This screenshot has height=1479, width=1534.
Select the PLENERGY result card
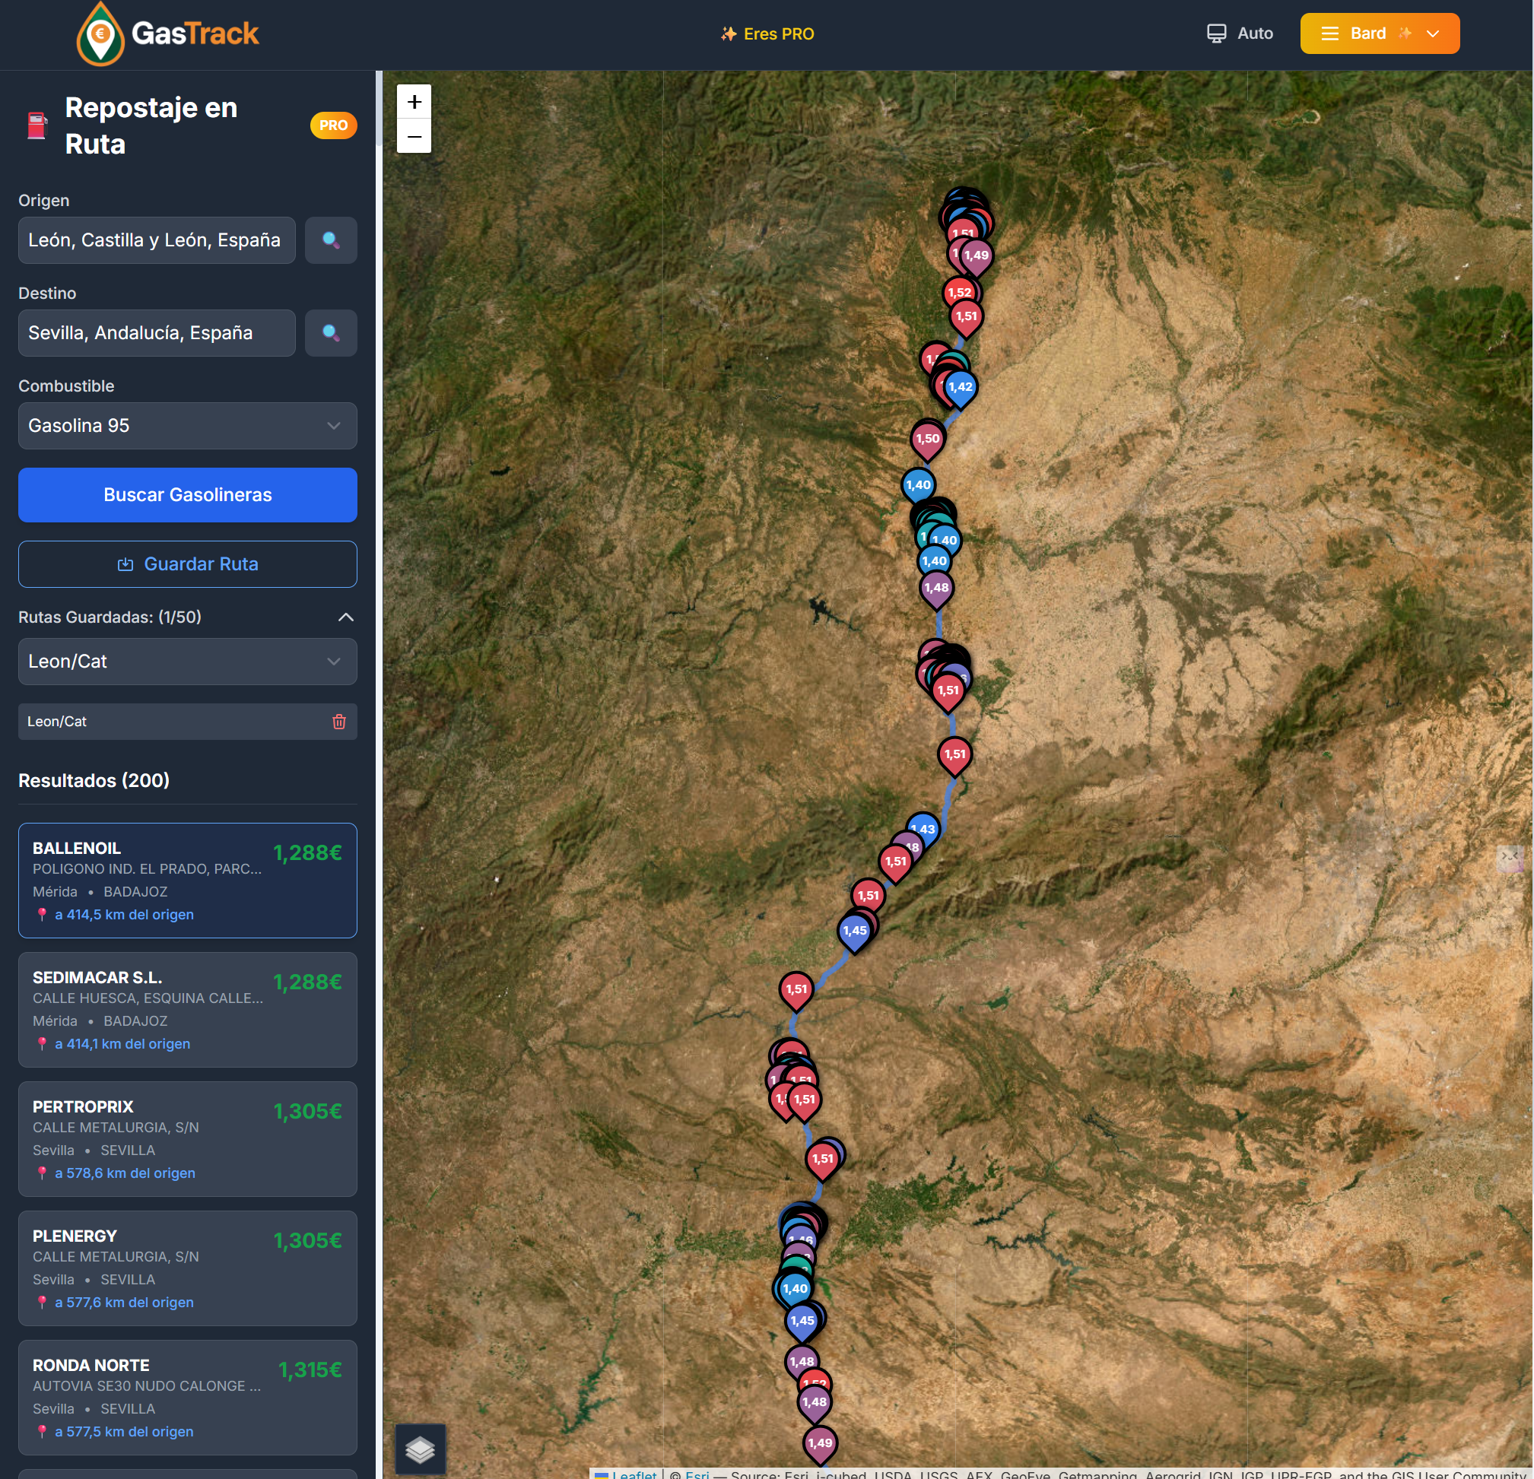coord(188,1268)
